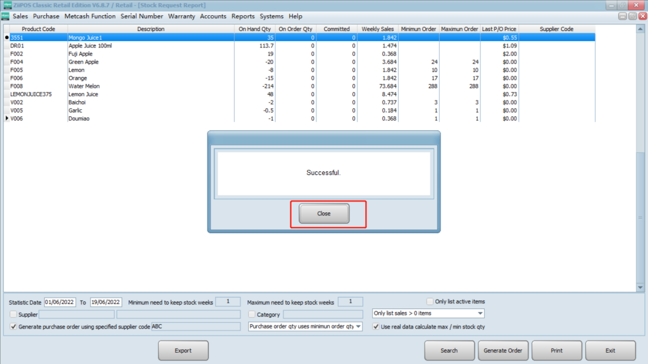Open Purchase order qty uses minimum dropdown
This screenshot has height=364, width=648.
[359, 327]
